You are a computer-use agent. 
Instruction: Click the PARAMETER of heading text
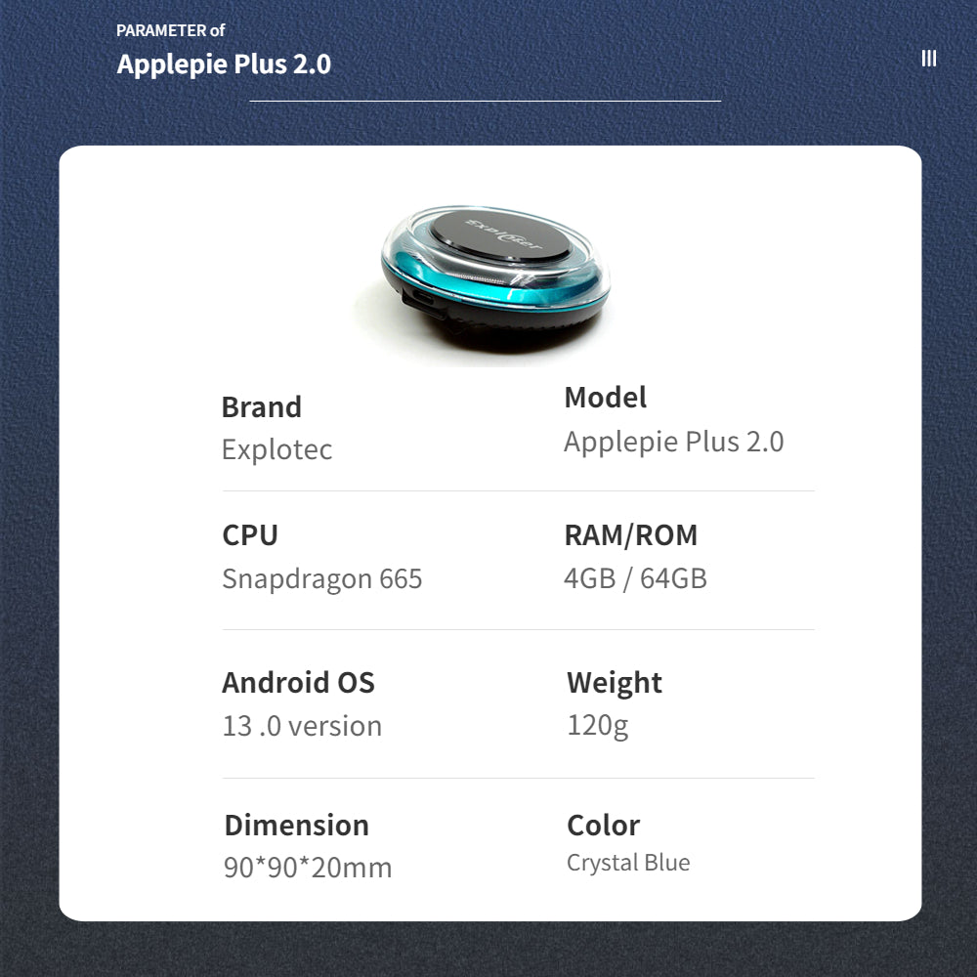(x=170, y=30)
